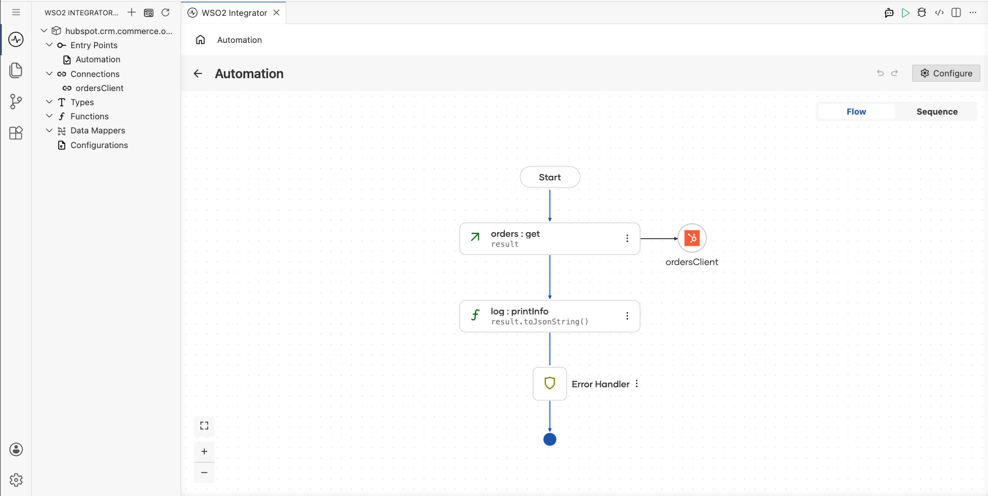Refresh the integrator project tree
The width and height of the screenshot is (988, 496).
pos(166,12)
